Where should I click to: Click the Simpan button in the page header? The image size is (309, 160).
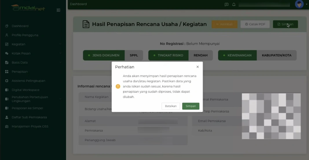(285, 24)
